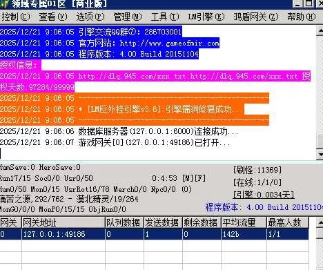Click the 网关 column header

pos(10,222)
